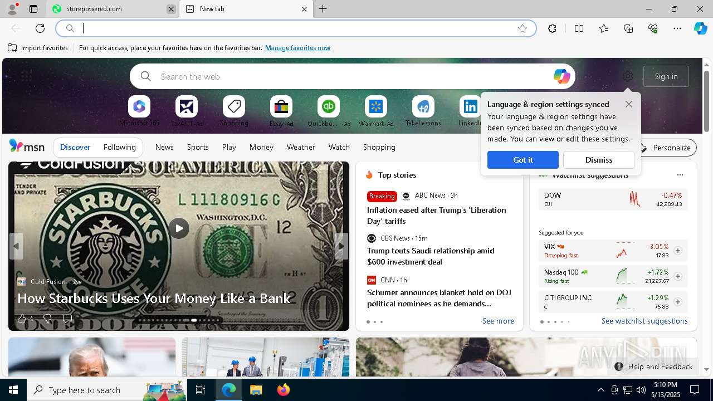Open the Collections icon
Image resolution: width=713 pixels, height=401 pixels.
[628, 28]
